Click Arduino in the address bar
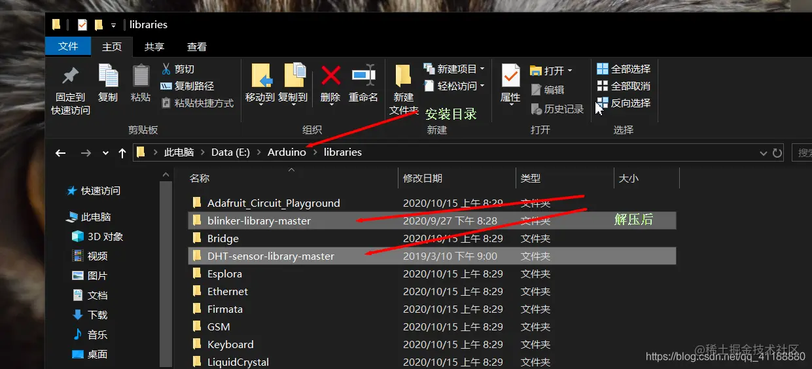Viewport: 812px width, 369px height. point(287,152)
